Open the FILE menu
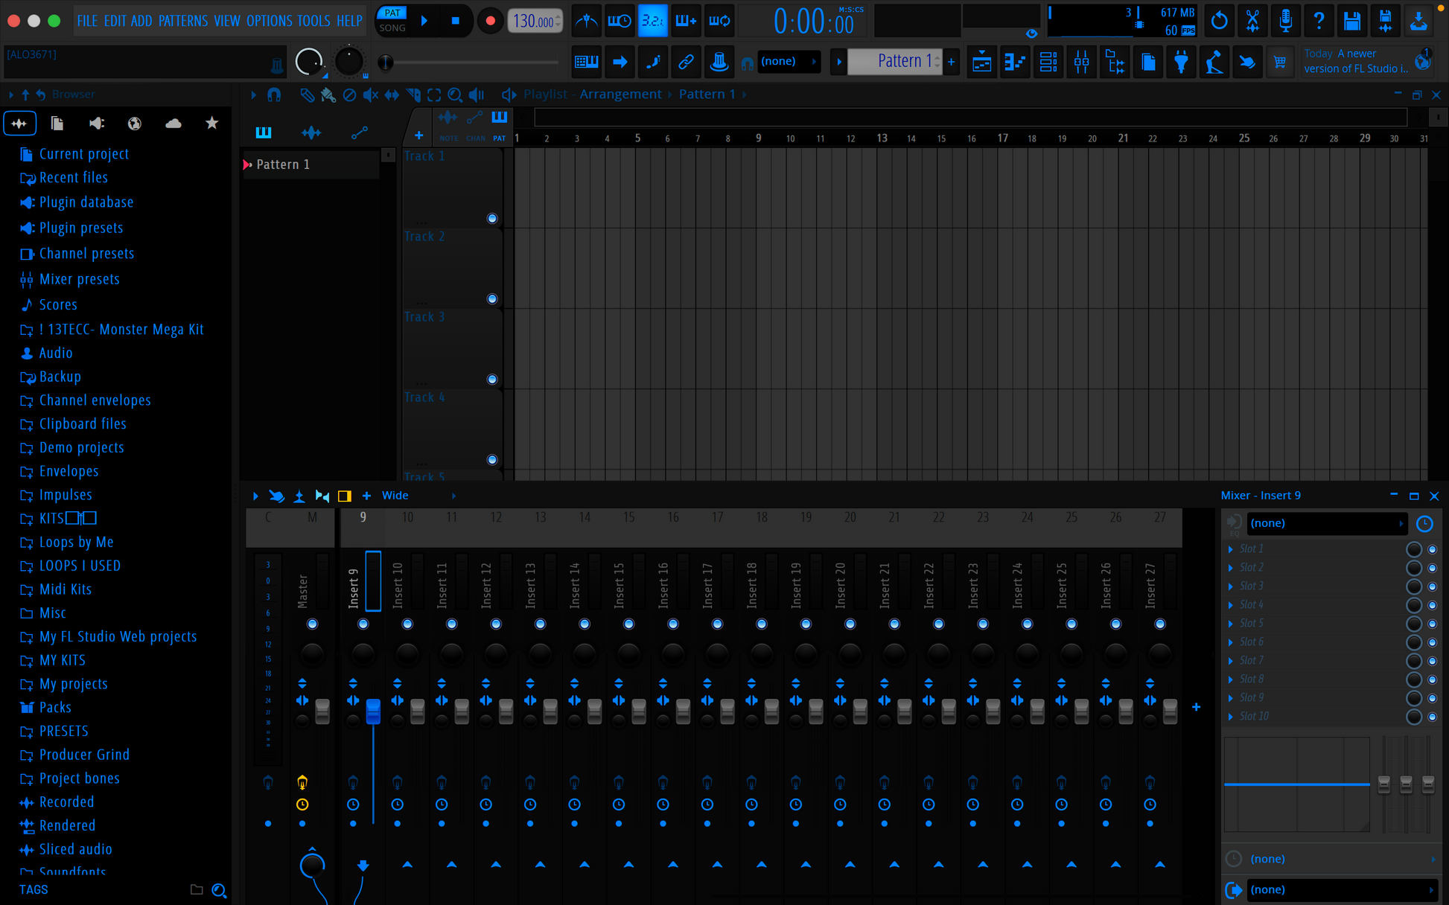The image size is (1449, 905). pos(87,21)
